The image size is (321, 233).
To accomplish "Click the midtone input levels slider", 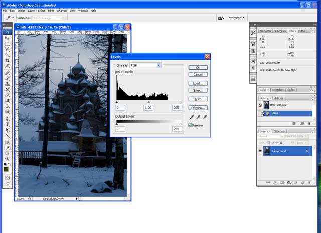I will [x=148, y=102].
